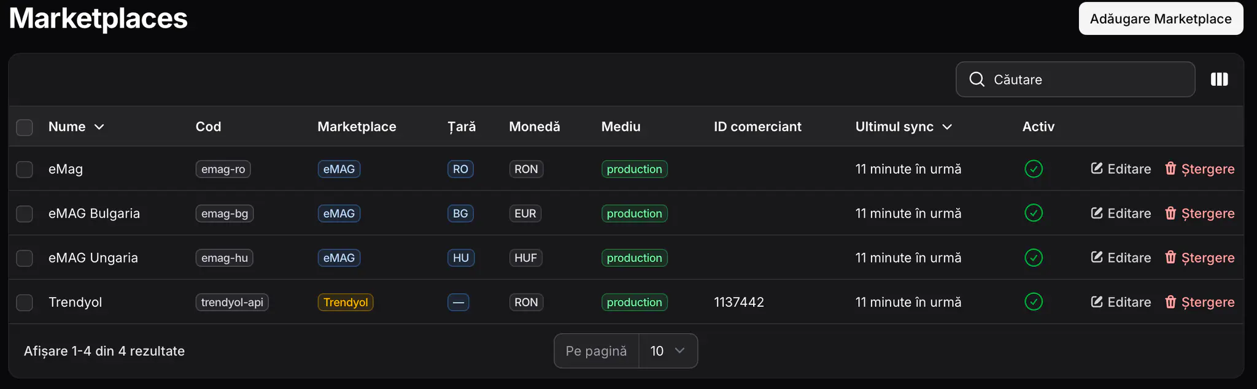Edit the eMAG Bulgaria marketplace
The height and width of the screenshot is (389, 1257).
[x=1121, y=213]
